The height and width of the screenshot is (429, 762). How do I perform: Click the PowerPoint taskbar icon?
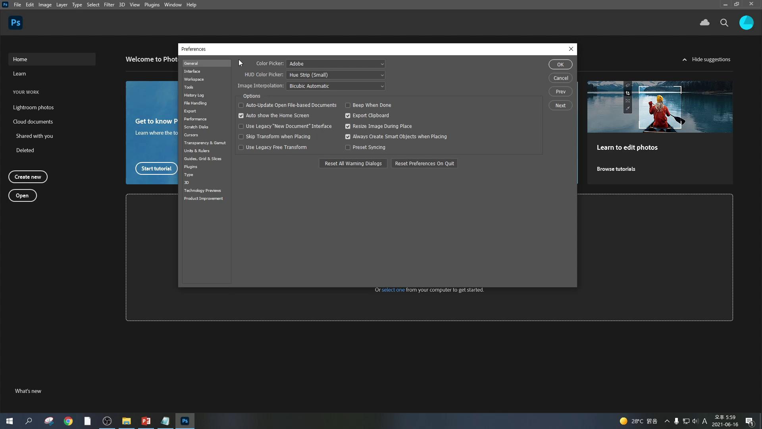tap(146, 421)
